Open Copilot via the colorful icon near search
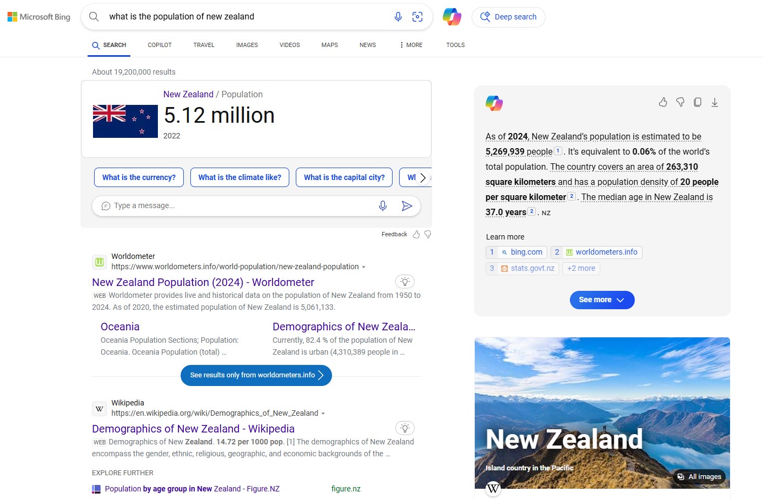The height and width of the screenshot is (499, 763). (452, 17)
